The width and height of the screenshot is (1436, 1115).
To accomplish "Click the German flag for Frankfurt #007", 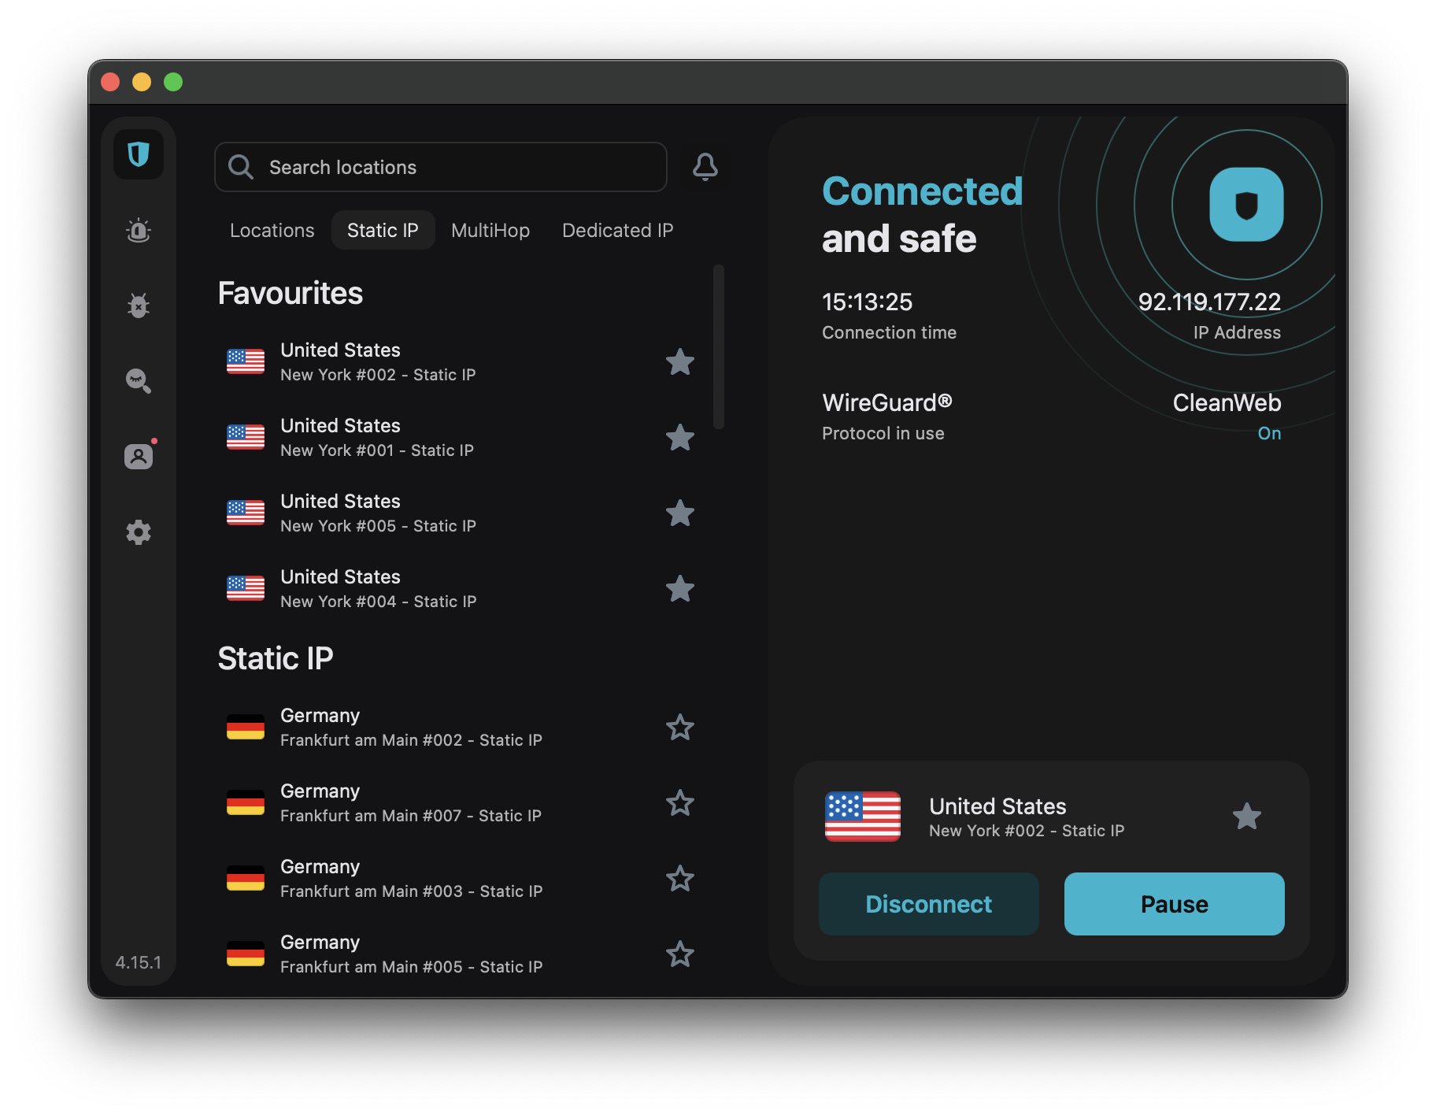I will pyautogui.click(x=246, y=802).
